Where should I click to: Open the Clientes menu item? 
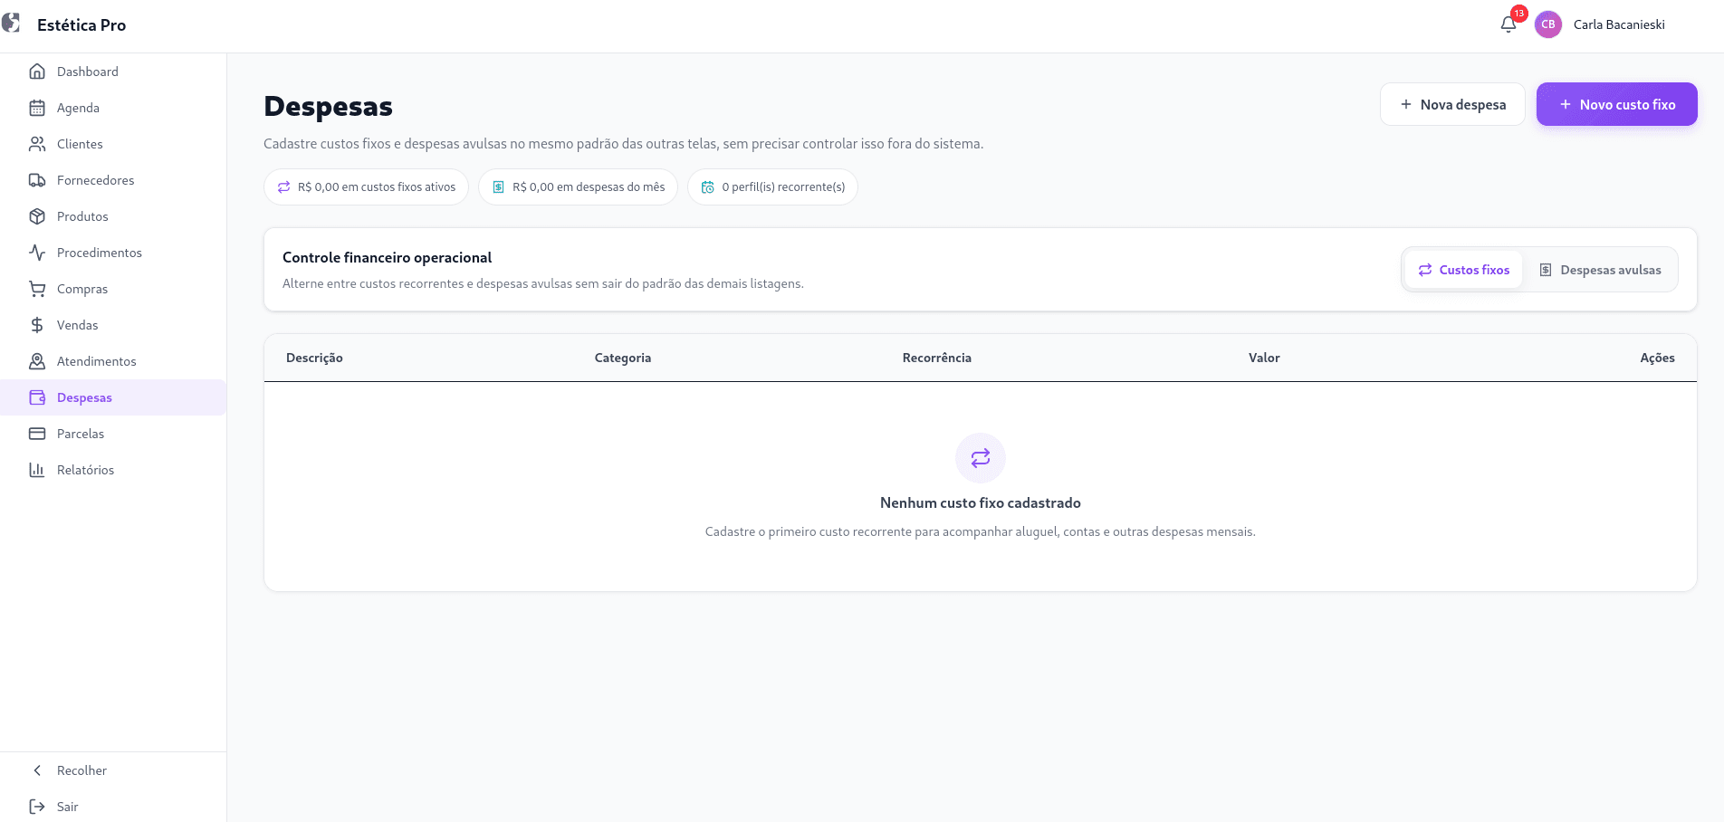(113, 144)
